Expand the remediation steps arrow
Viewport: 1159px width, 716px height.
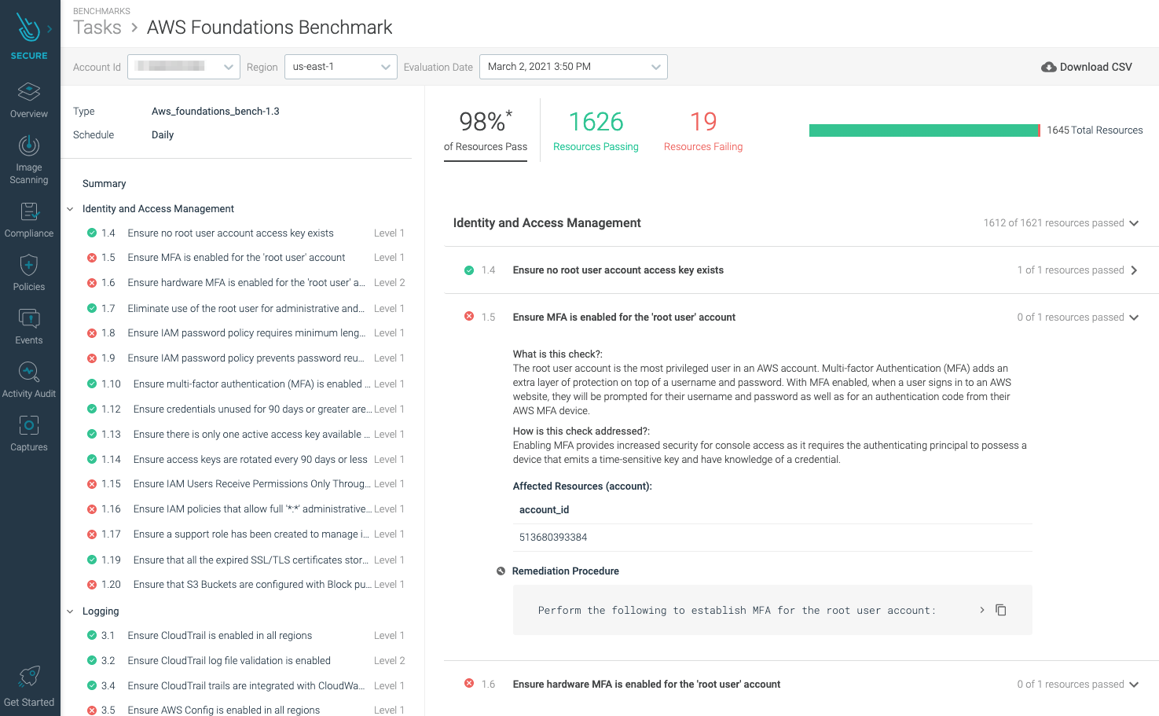pos(982,610)
